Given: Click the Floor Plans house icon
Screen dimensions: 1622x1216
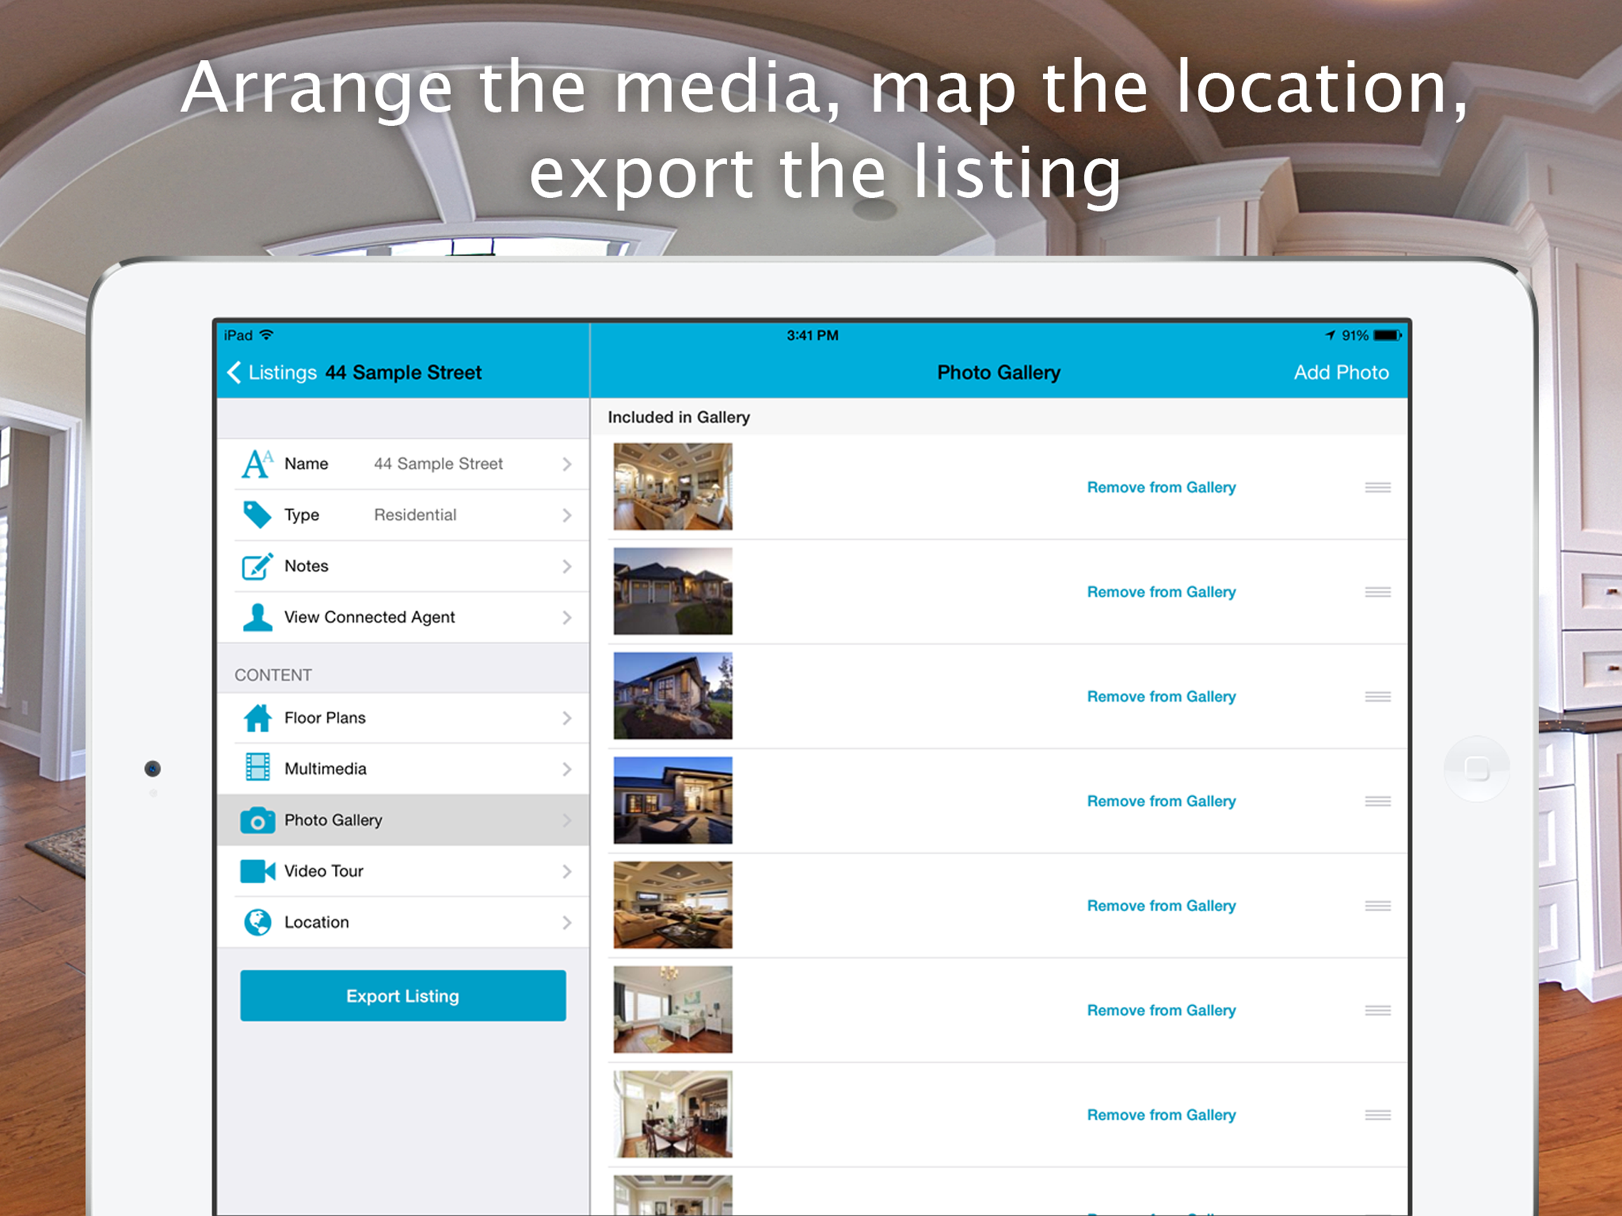Looking at the screenshot, I should coord(258,718).
